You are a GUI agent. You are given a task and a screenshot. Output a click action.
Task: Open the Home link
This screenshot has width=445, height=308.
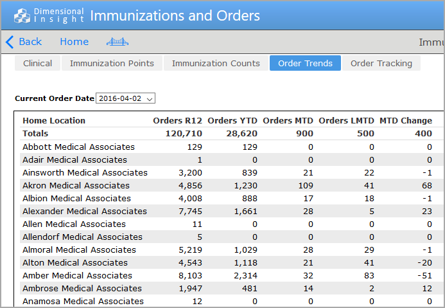point(74,42)
